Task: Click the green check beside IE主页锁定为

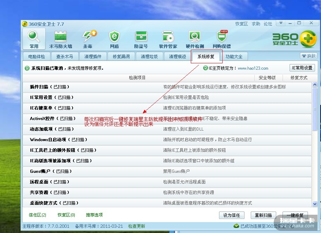Action: 205,68
